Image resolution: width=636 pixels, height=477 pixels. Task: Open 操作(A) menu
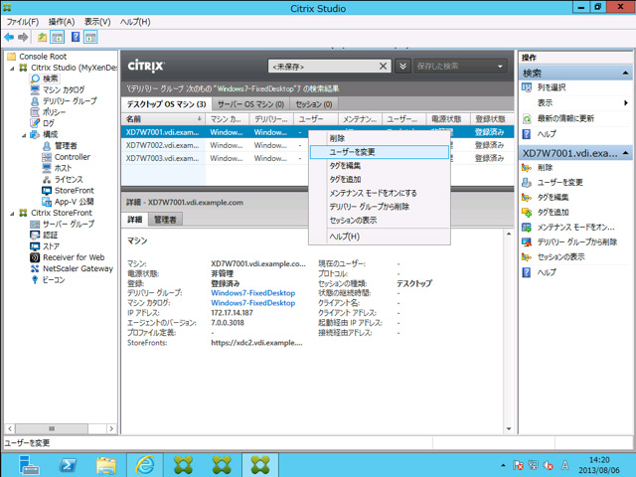[62, 22]
